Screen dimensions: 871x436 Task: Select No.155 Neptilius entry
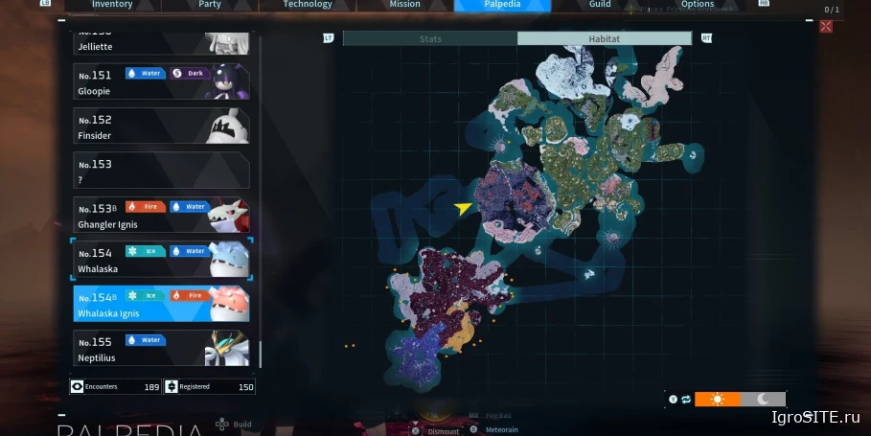pyautogui.click(x=161, y=348)
